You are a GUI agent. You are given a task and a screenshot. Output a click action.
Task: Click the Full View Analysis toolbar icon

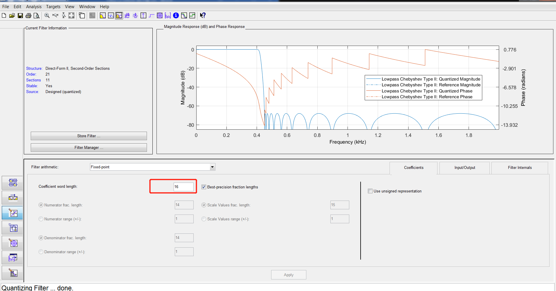click(82, 15)
